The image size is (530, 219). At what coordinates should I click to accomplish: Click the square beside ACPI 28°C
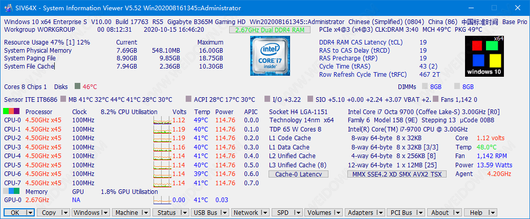click(x=189, y=99)
